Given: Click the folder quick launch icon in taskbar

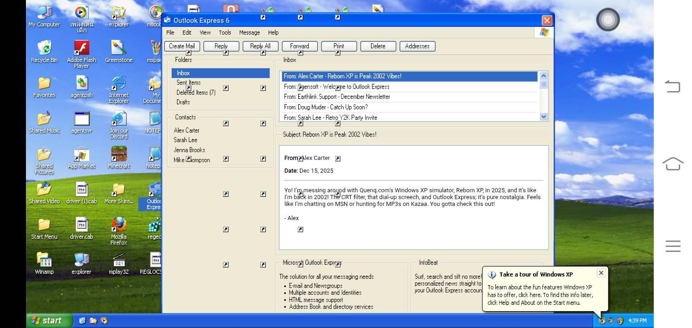Looking at the screenshot, I should (93, 321).
